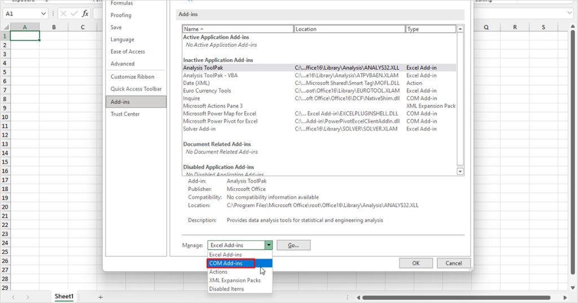Click the formula bar cancel X icon
Image resolution: width=578 pixels, height=303 pixels.
(x=63, y=14)
